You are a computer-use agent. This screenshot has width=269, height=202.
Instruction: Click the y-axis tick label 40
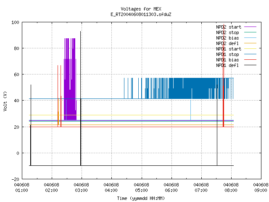click(16, 101)
